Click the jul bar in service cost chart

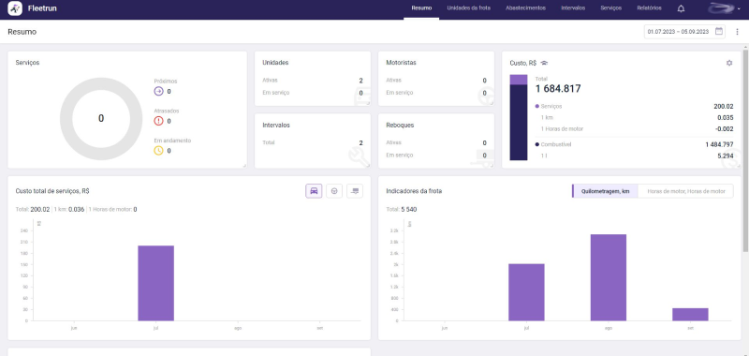point(155,283)
